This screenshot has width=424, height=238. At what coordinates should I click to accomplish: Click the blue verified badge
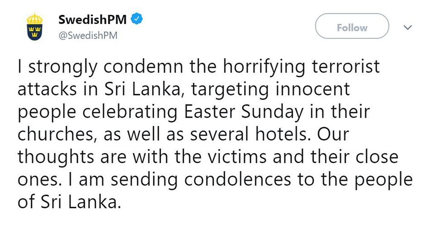[136, 19]
